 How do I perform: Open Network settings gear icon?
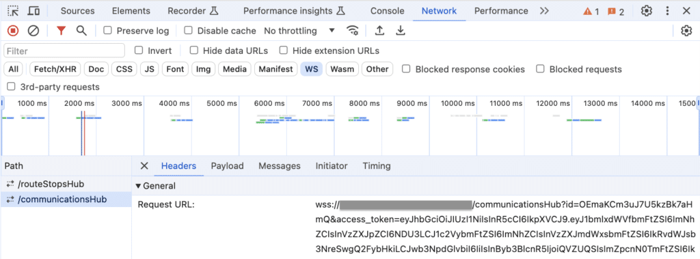click(686, 31)
